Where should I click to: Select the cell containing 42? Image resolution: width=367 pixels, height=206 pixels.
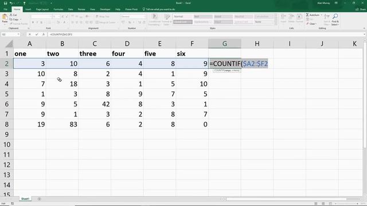(x=95, y=104)
